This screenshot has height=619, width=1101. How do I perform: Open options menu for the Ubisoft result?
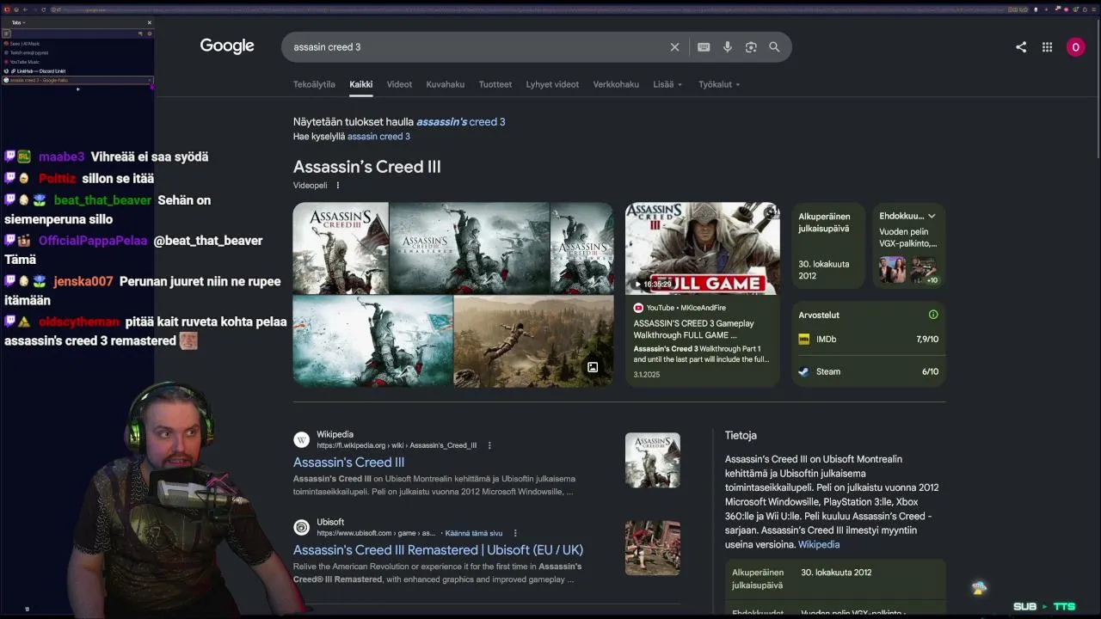click(x=515, y=533)
